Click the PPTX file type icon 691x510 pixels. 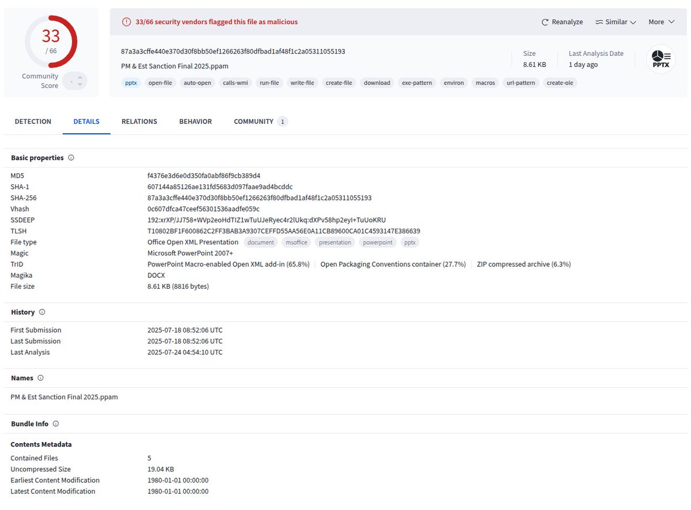(x=661, y=59)
